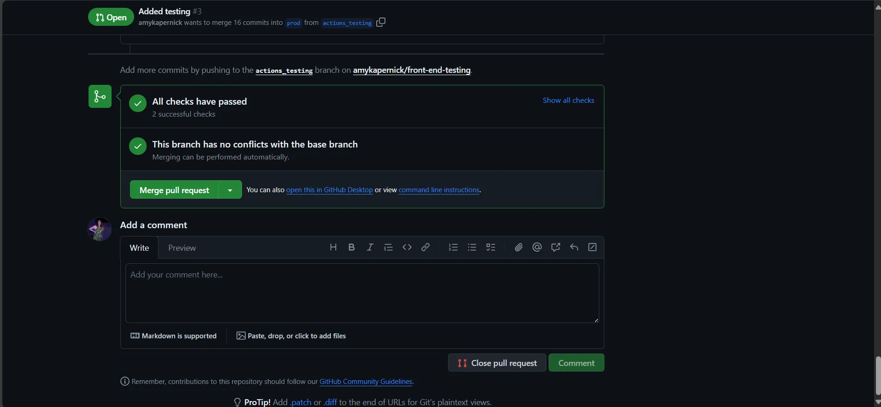This screenshot has height=407, width=881.
Task: Insert an unordered bullet list
Action: (472, 248)
